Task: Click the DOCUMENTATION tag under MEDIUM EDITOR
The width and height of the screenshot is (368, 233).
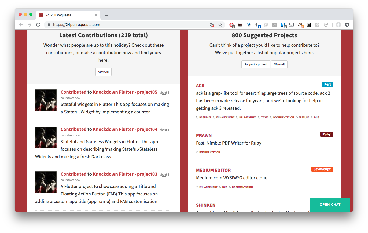Action: click(x=241, y=187)
